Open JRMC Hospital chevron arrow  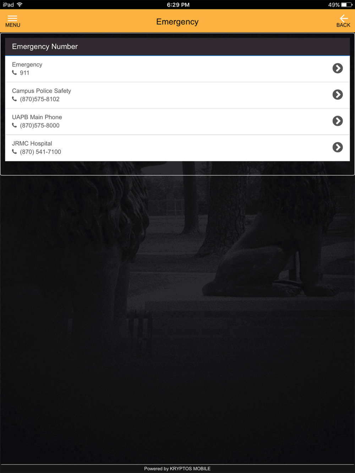338,147
